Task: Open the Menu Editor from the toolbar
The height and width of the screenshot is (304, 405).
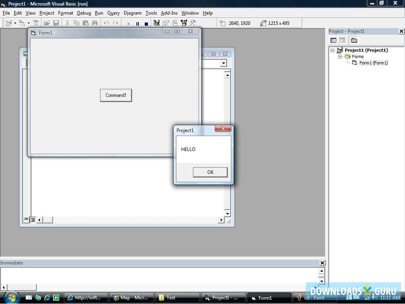Action: point(36,23)
